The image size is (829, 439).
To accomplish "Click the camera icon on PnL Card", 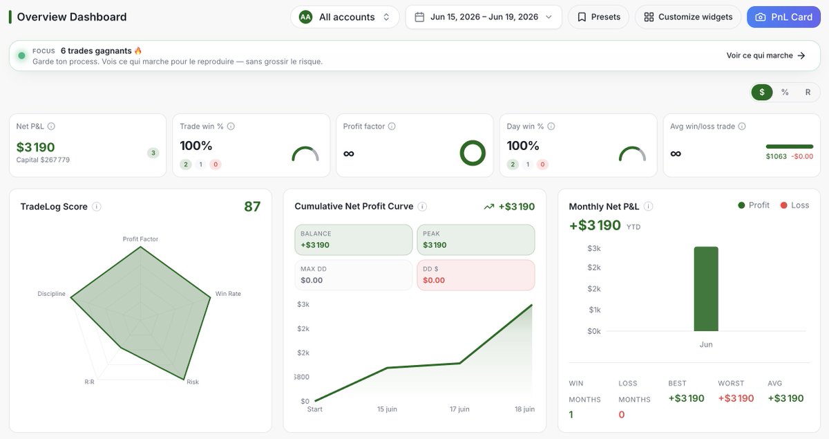I will pyautogui.click(x=760, y=17).
